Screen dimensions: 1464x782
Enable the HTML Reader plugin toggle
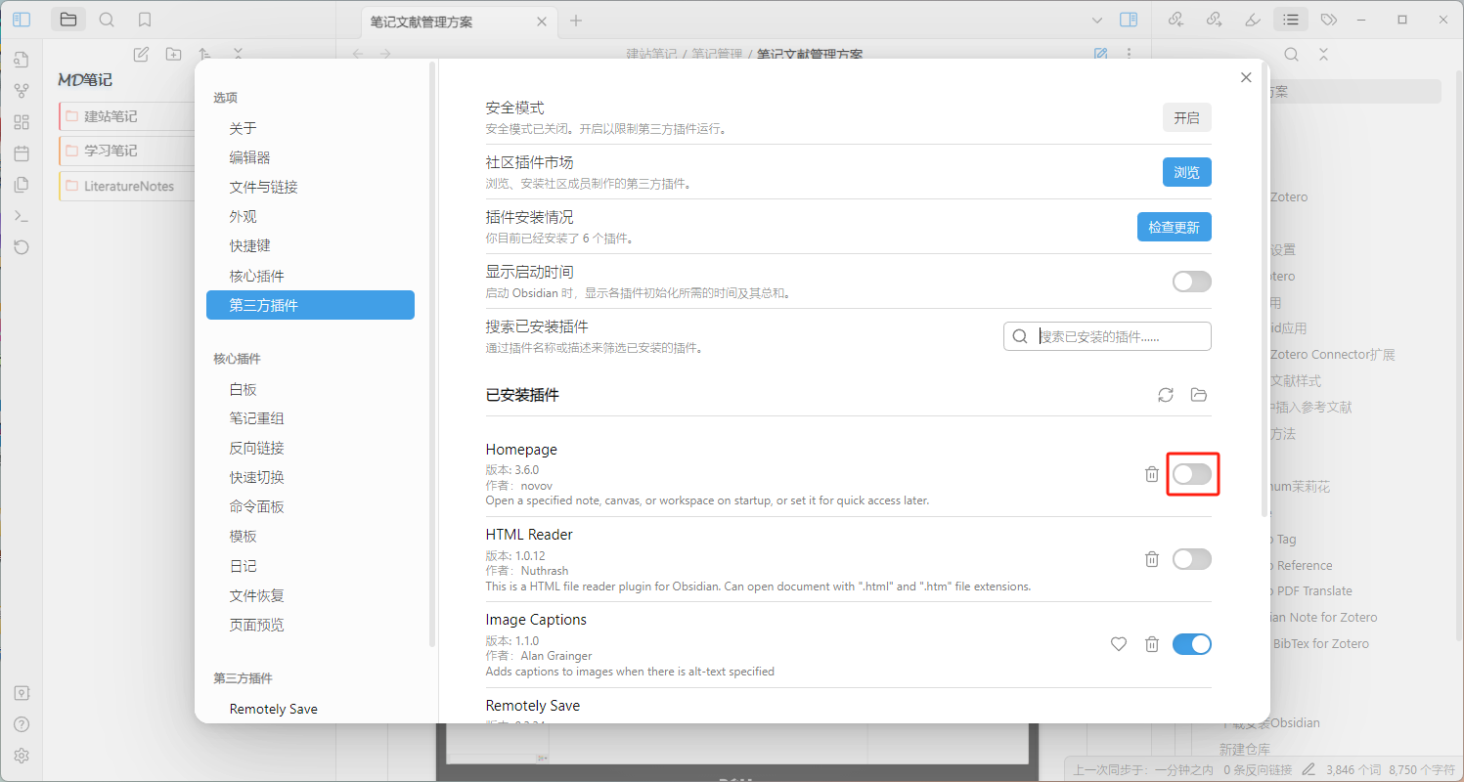click(x=1192, y=559)
